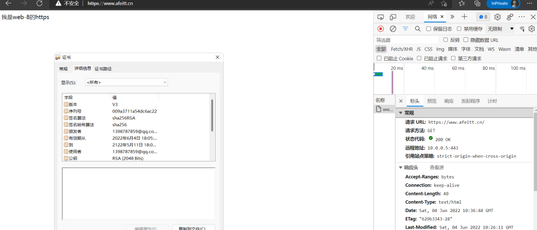Select the inspect element tool in DevTools
The width and height of the screenshot is (537, 230).
tap(381, 17)
